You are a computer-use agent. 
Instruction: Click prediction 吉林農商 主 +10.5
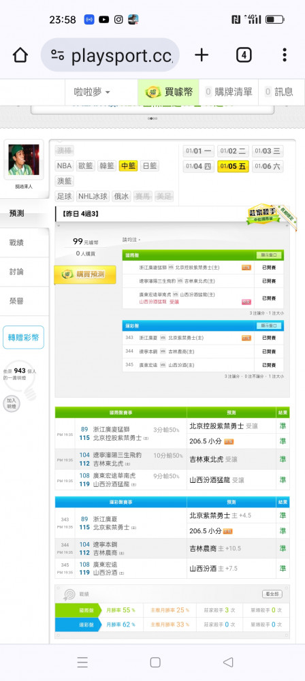pyautogui.click(x=215, y=548)
